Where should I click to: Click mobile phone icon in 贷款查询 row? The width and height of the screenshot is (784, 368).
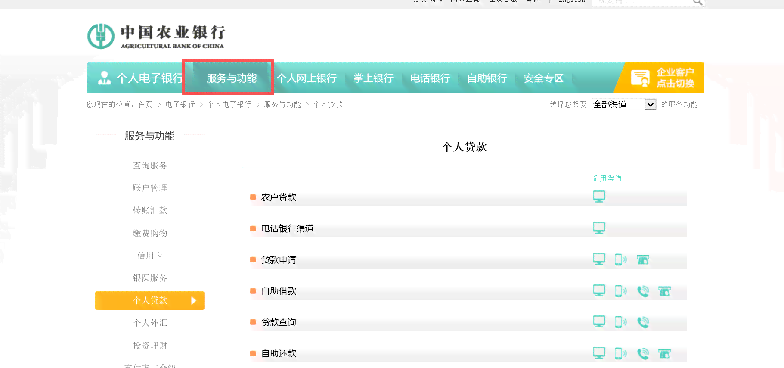[620, 322]
